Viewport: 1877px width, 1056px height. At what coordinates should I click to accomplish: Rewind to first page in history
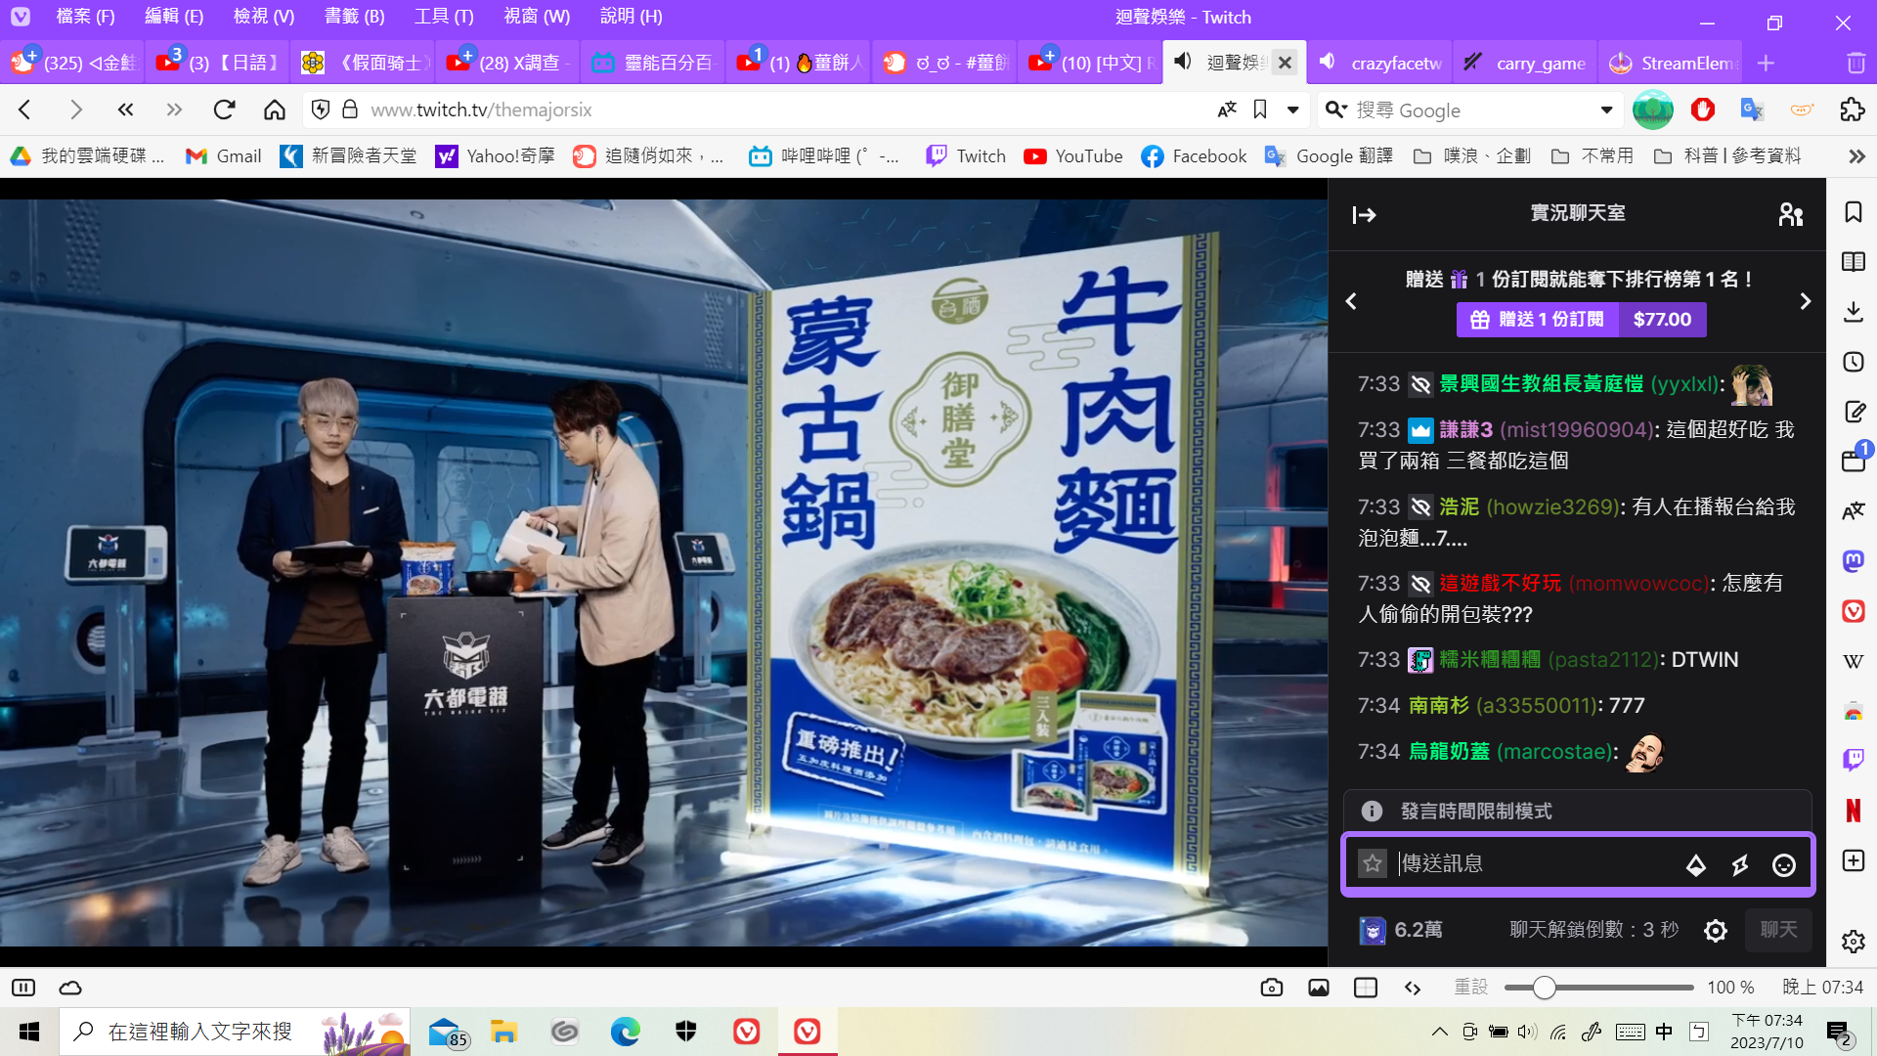(x=125, y=110)
